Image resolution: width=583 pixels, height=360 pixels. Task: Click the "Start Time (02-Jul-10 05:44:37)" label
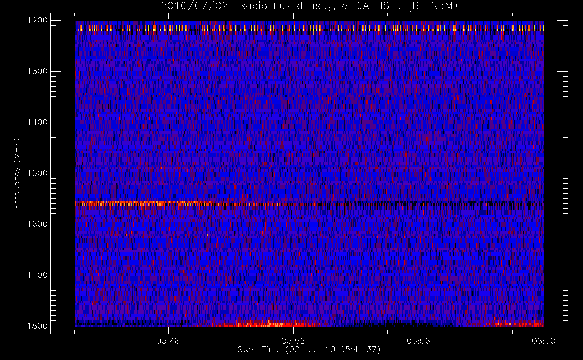pos(309,350)
